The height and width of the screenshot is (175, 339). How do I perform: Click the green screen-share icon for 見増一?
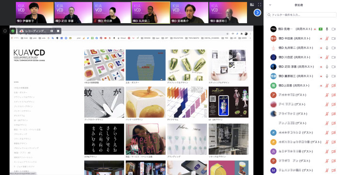tap(321, 29)
